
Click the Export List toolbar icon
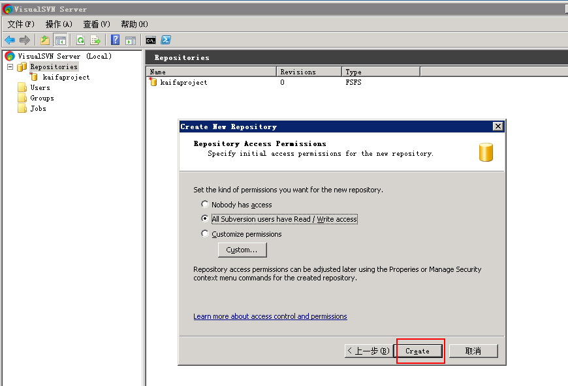(x=95, y=40)
